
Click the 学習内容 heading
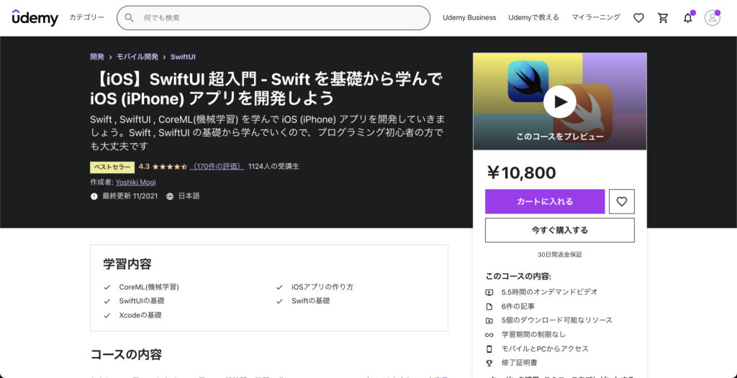coord(127,264)
